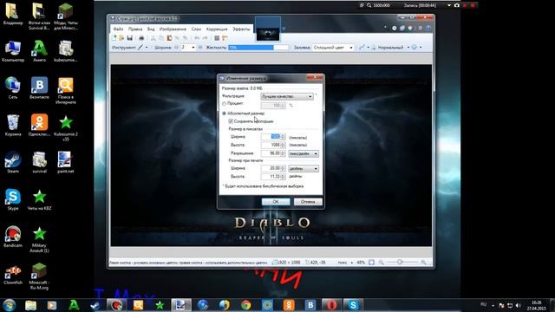This screenshot has height=312, width=555.
Task: Open the Корзина recycle bin icon
Action: 13,125
